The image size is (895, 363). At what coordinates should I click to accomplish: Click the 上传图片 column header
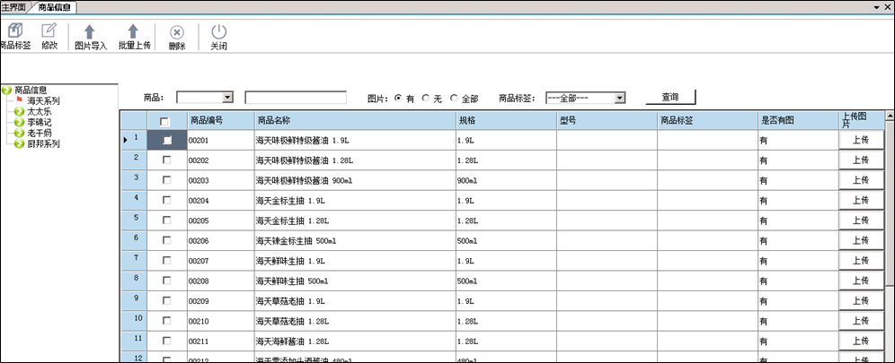point(861,121)
